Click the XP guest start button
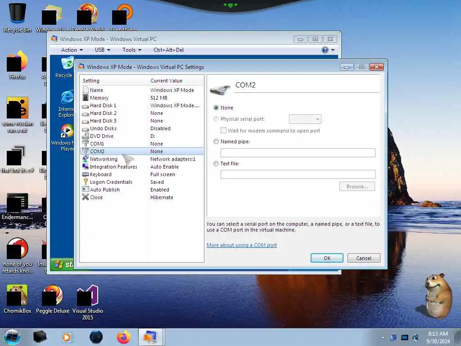 62,264
